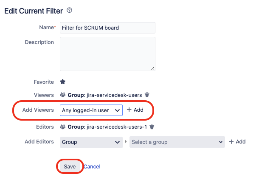
Task: Click the Name field label
Action: click(46, 28)
